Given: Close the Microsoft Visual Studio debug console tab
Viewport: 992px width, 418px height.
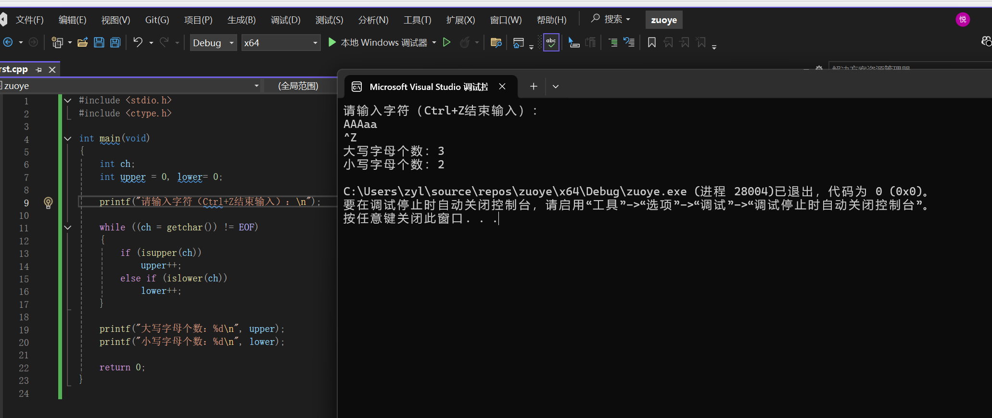Looking at the screenshot, I should pyautogui.click(x=502, y=86).
